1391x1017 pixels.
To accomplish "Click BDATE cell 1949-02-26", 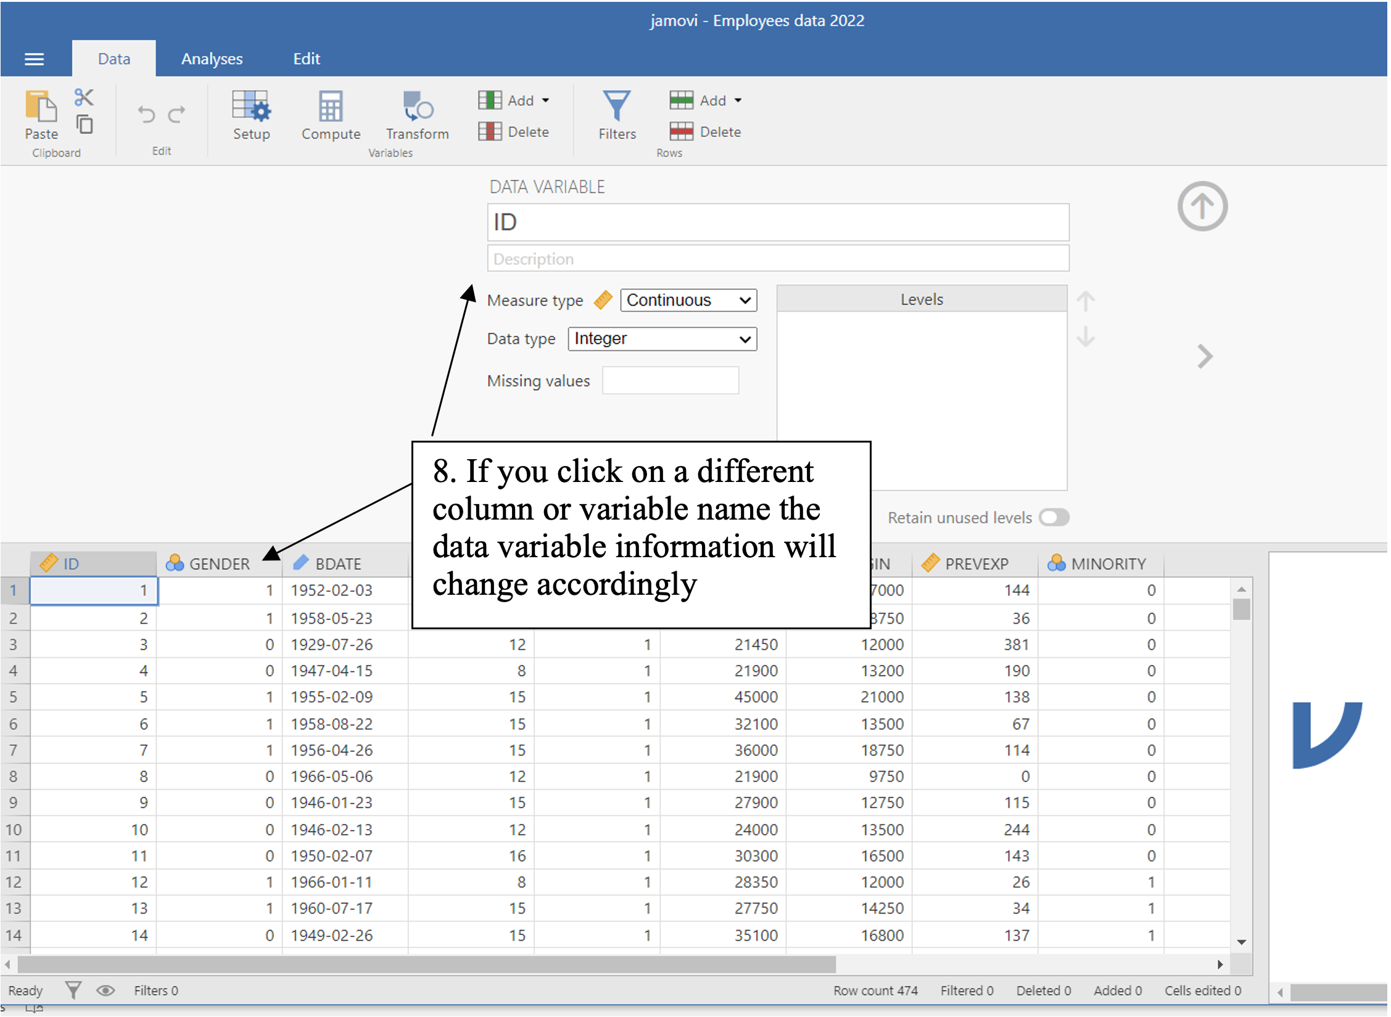I will pos(345,935).
